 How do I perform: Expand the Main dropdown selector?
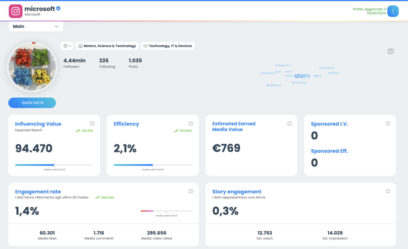point(36,27)
